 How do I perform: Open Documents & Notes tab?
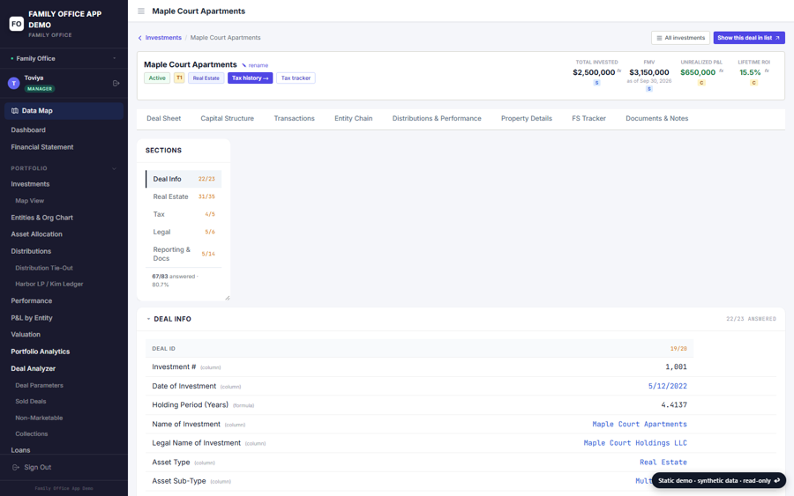coord(656,118)
